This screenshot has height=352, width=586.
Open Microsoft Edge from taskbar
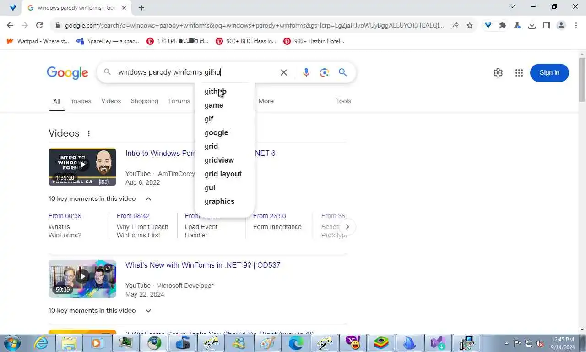coord(296,343)
